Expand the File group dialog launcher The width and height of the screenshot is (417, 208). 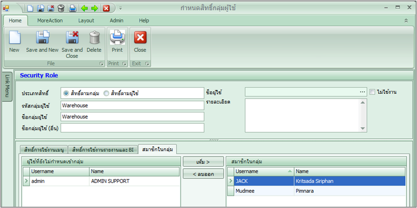pyautogui.click(x=101, y=64)
